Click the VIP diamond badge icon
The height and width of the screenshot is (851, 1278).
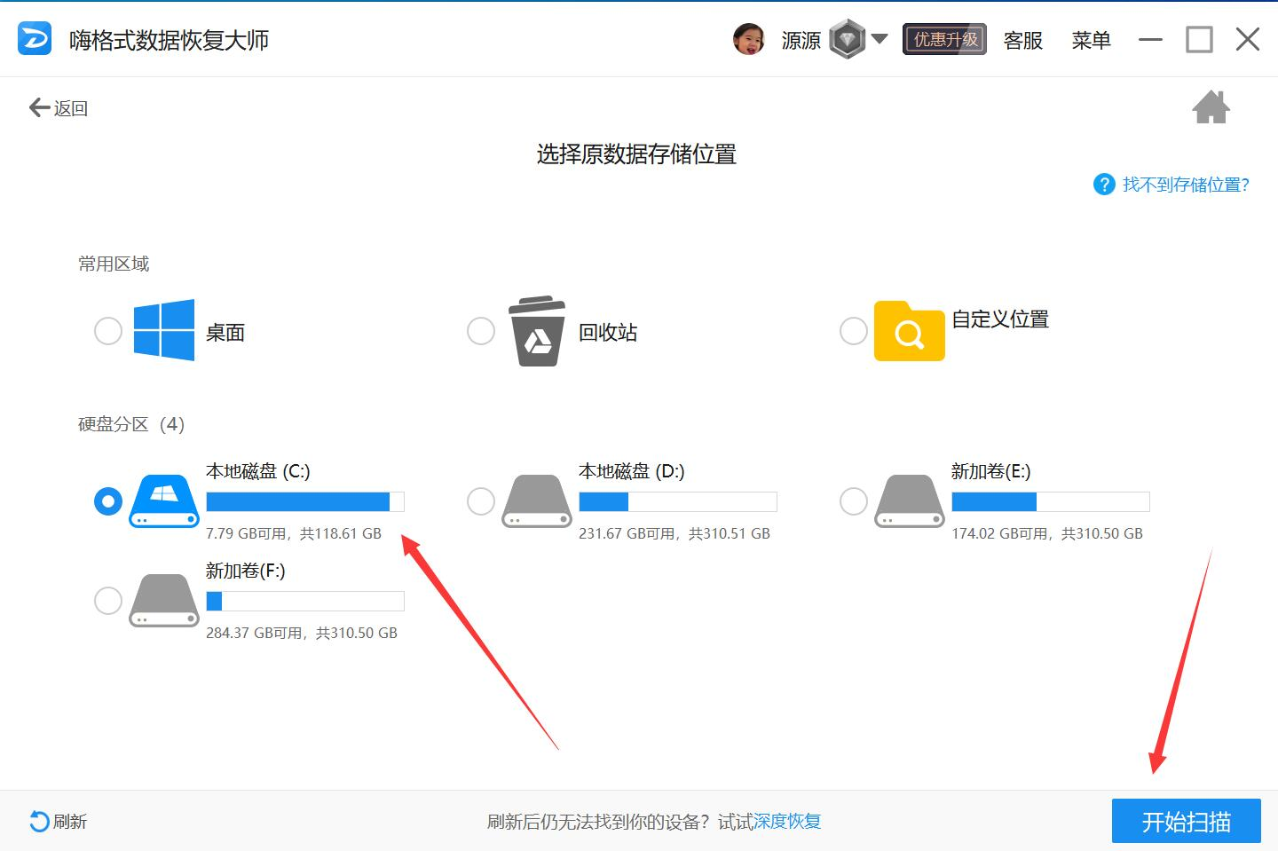[847, 40]
